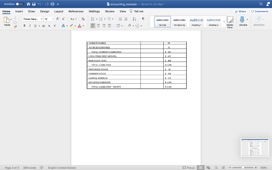The width and height of the screenshot is (272, 170).
Task: Switch to Outline view
Action: pos(216,168)
